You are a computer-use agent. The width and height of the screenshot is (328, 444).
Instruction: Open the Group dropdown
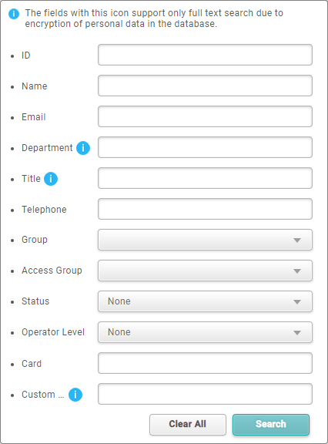tap(205, 240)
